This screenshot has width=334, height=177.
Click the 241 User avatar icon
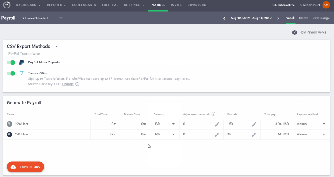pos(9,134)
